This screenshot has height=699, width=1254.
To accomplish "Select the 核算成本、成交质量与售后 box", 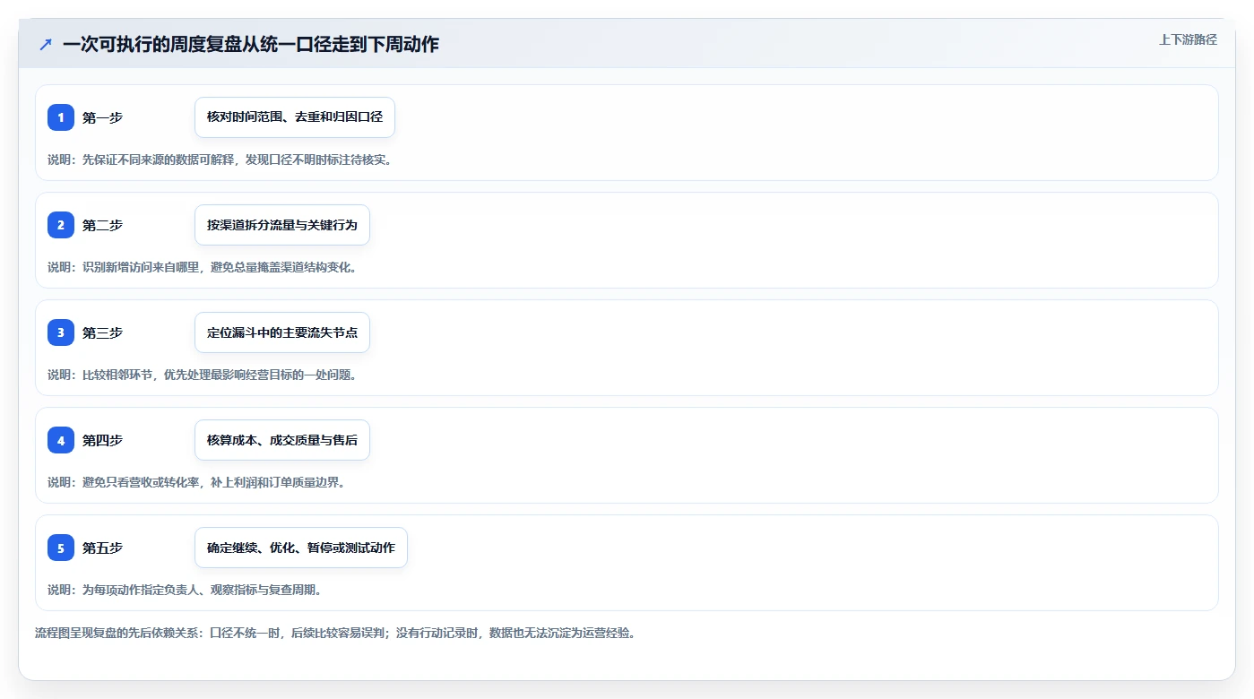I will pyautogui.click(x=282, y=440).
